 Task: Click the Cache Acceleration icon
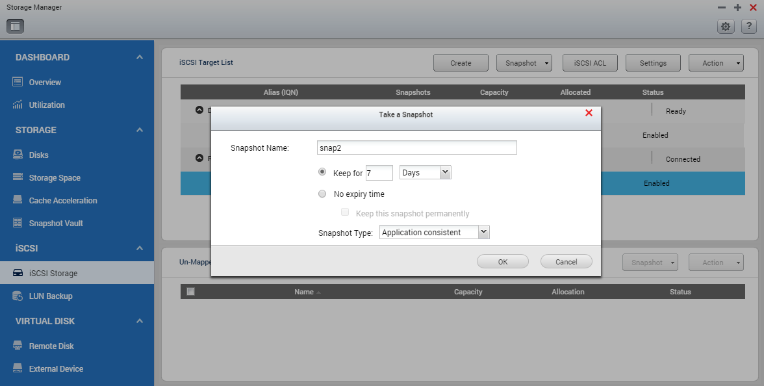pyautogui.click(x=18, y=200)
